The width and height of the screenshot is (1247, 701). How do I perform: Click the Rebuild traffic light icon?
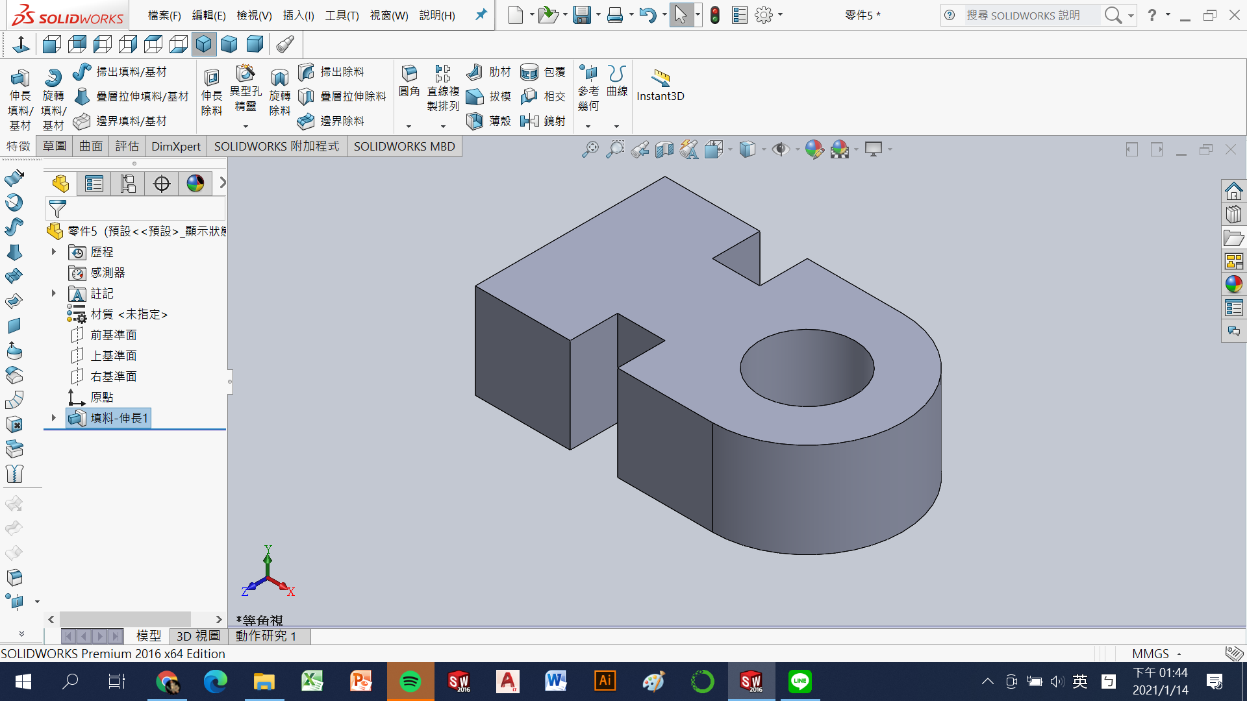click(715, 15)
